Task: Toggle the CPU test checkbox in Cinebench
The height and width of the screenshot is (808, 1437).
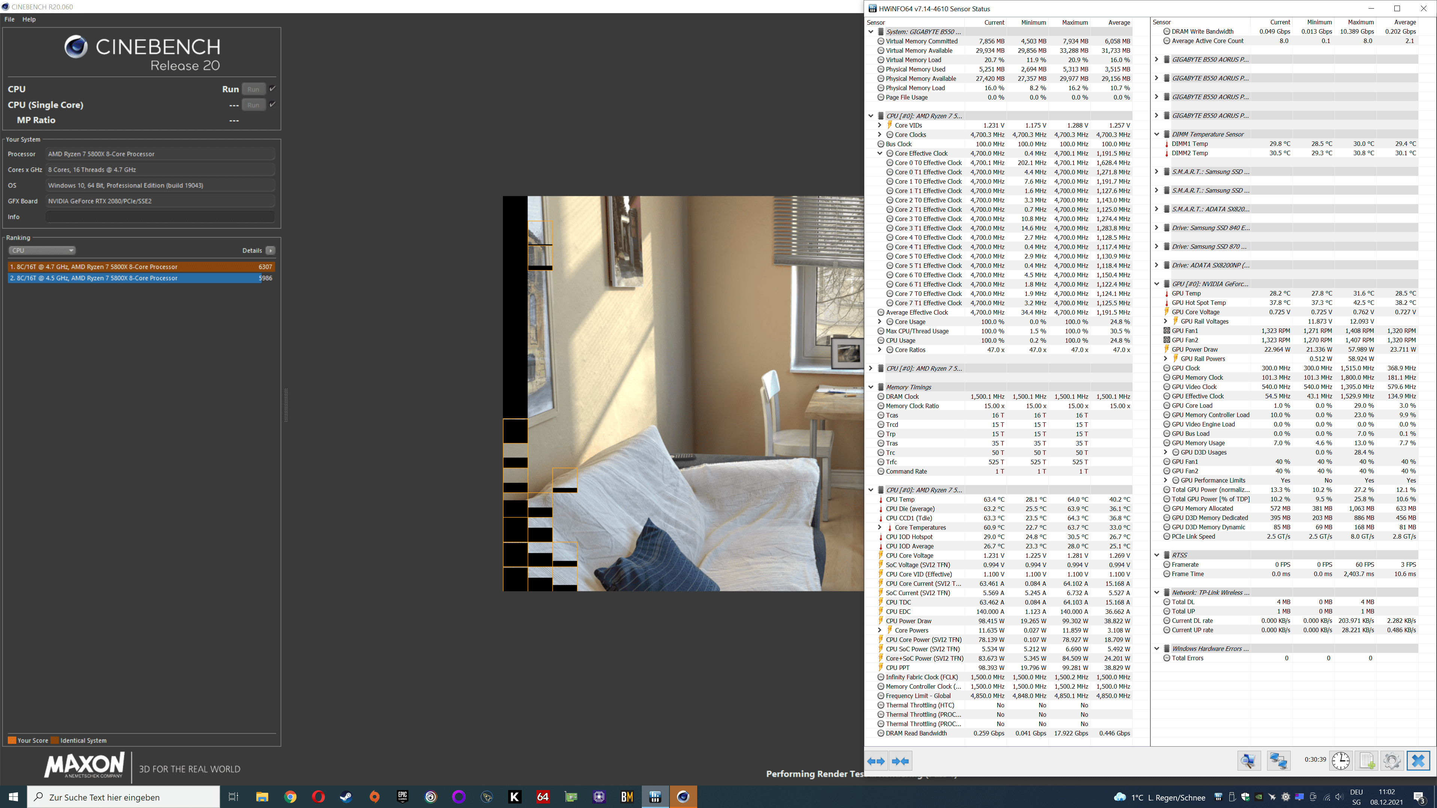Action: coord(272,89)
